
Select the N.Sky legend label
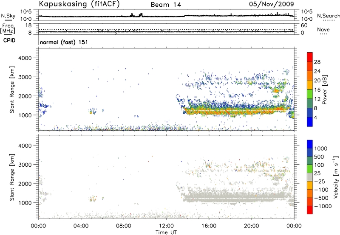(8, 16)
